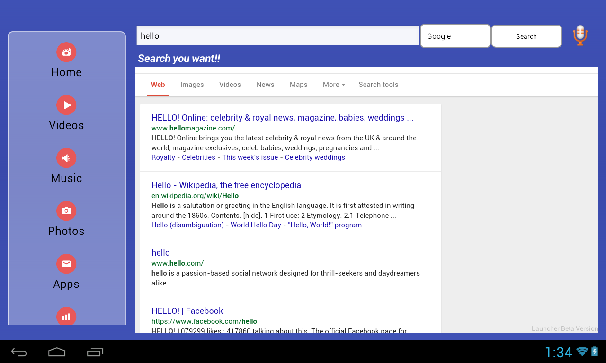Switch to the Web results tab
Screen dimensions: 606x363
point(158,85)
